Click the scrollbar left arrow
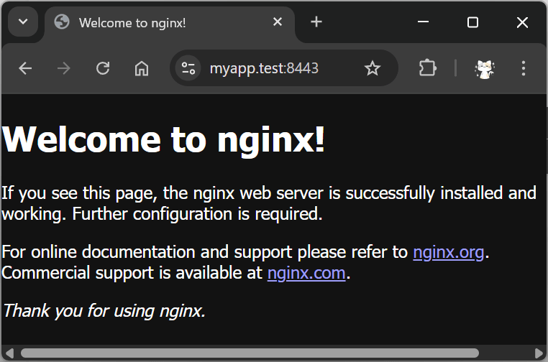Screen dimensions: 548x362 9,353
